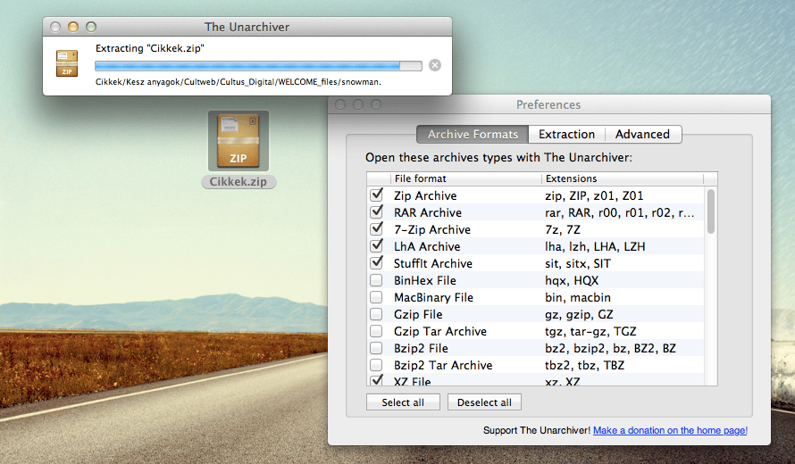Screen dimensions: 795x464
Task: Click the extraction progress bar
Action: click(x=258, y=66)
